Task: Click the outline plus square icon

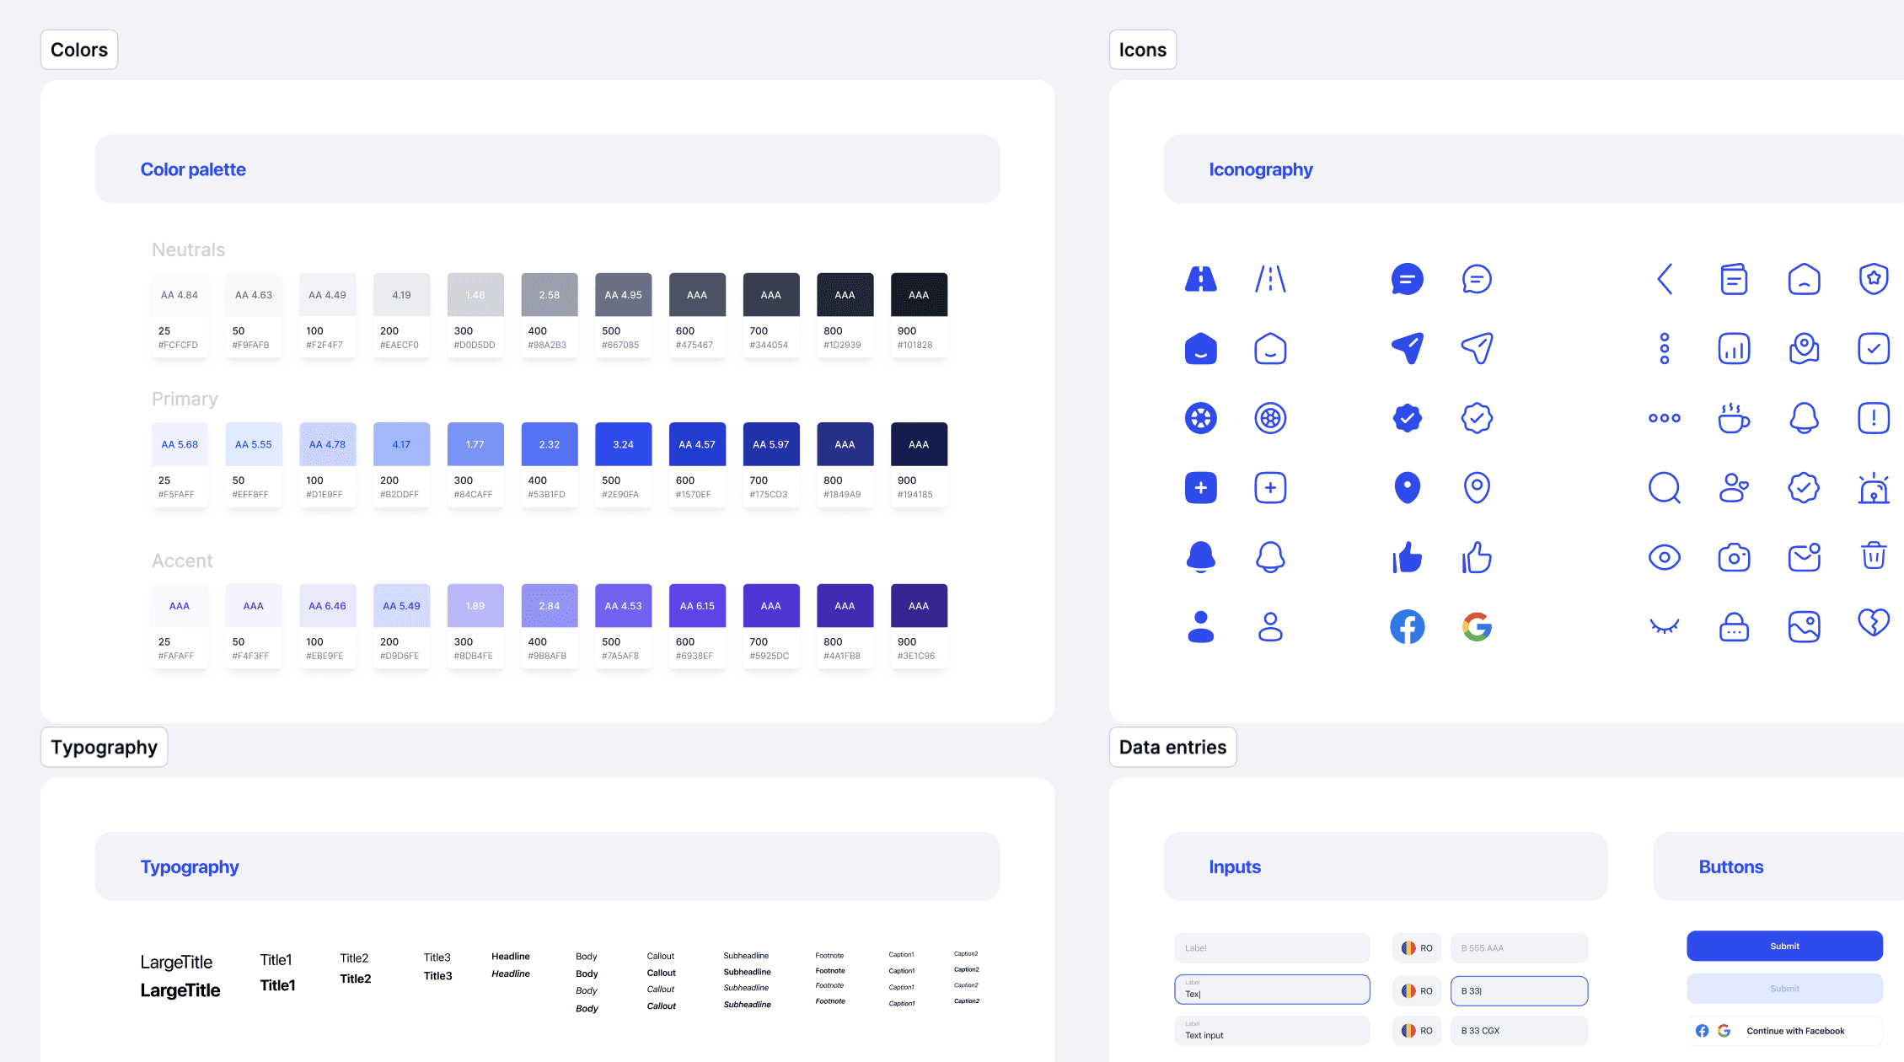Action: [x=1270, y=487]
